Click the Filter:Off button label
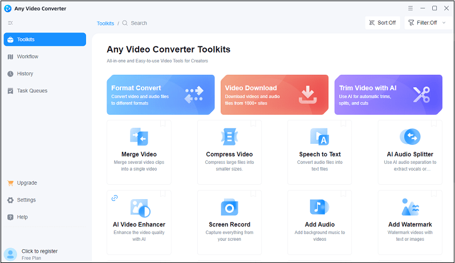 (426, 23)
